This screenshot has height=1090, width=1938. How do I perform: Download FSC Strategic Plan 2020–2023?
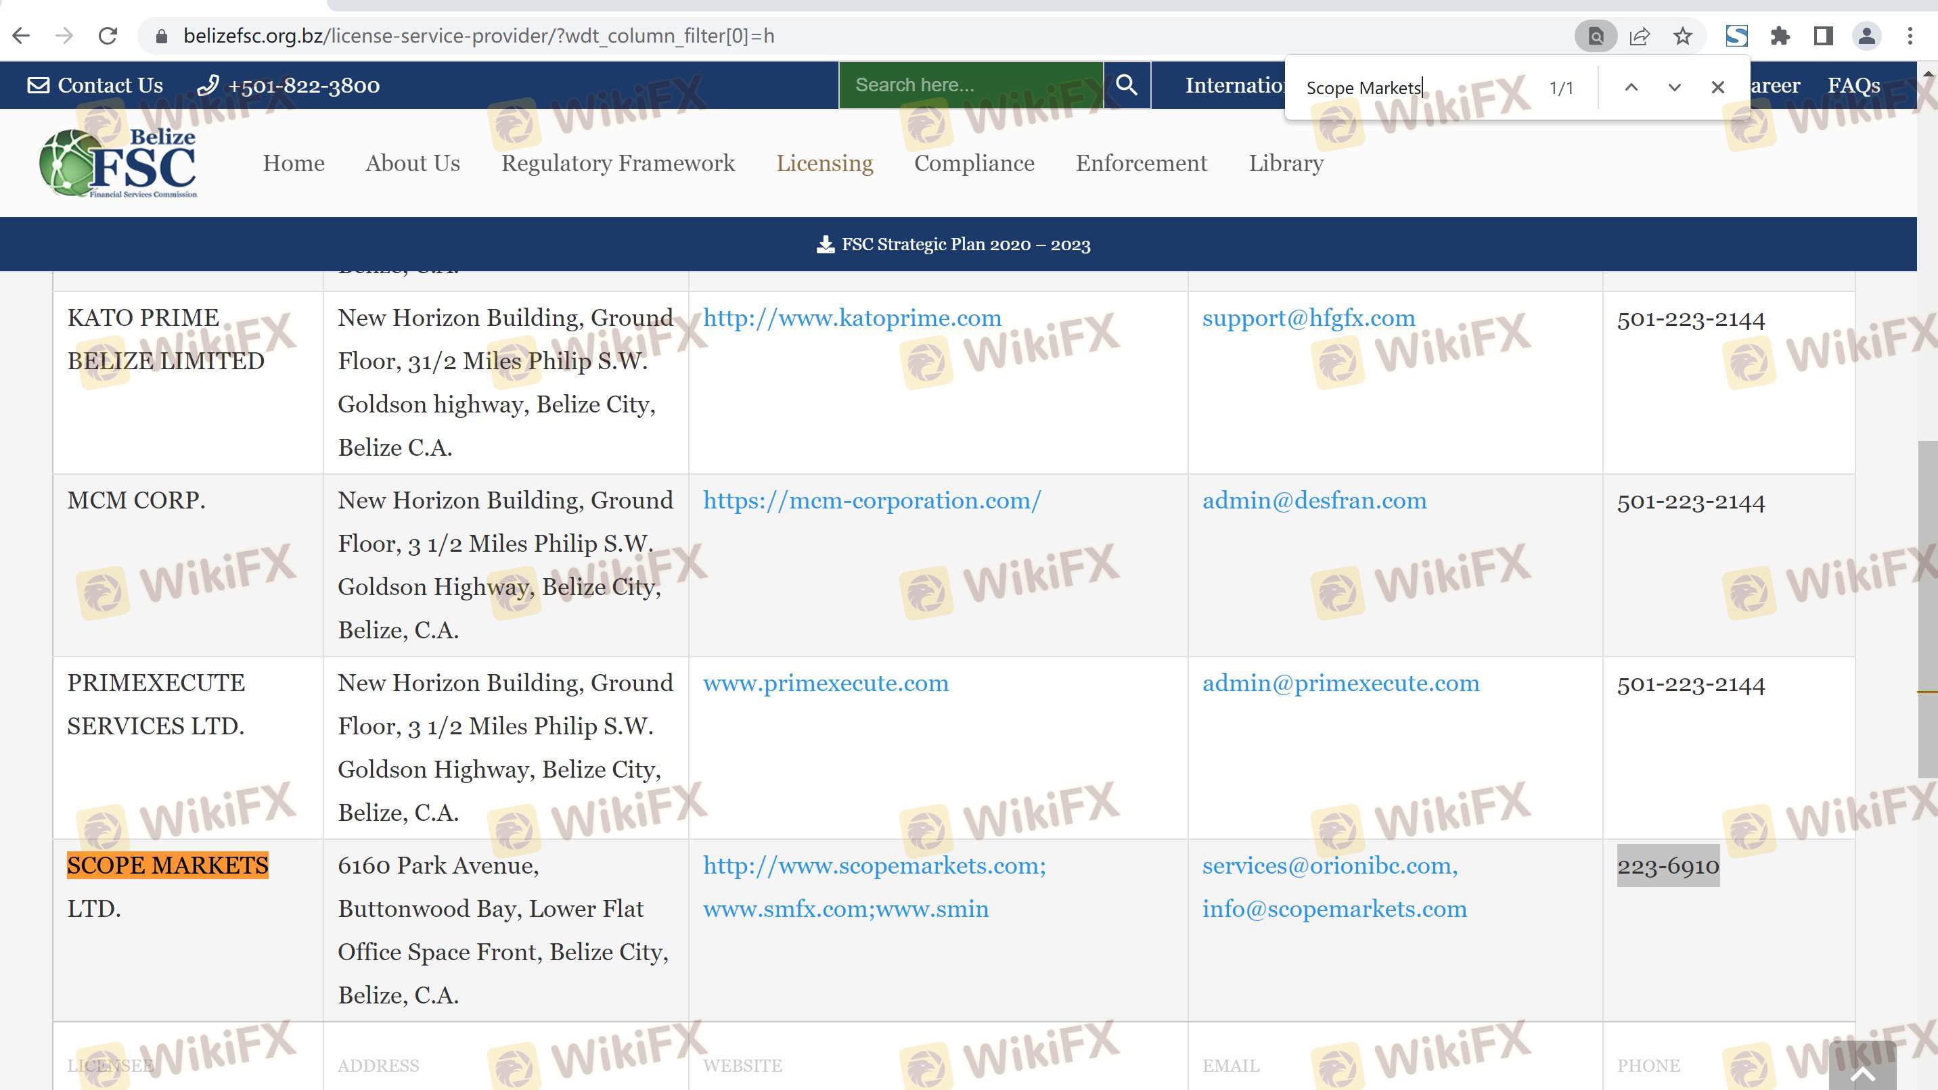pos(954,244)
